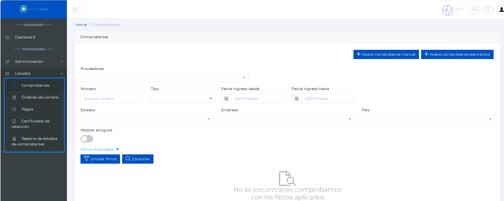The image size is (504, 201).
Task: Open the user profile icon
Action: tap(501, 10)
